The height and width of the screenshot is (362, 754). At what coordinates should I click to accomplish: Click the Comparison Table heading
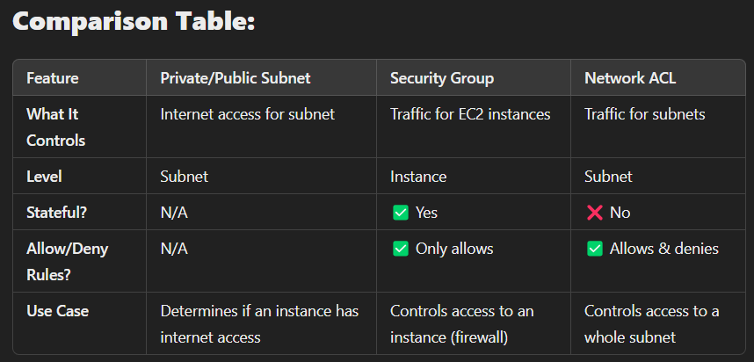pos(134,21)
